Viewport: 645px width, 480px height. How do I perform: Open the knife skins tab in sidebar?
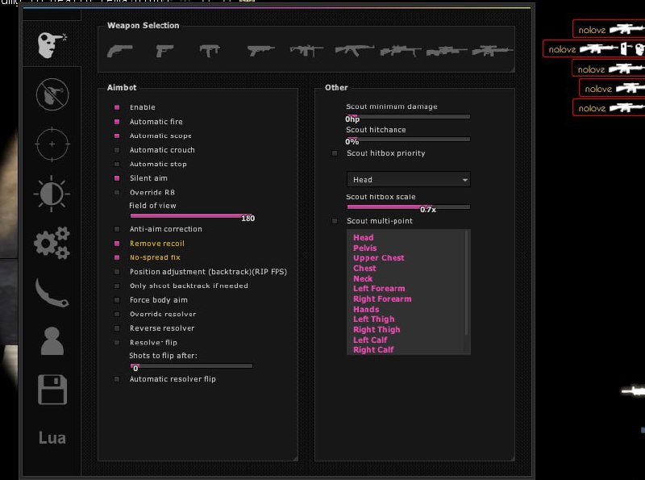[52, 292]
